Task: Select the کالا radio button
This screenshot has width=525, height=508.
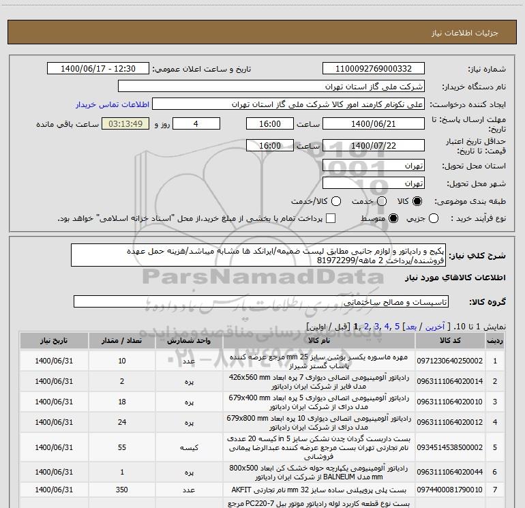Action: (x=417, y=201)
